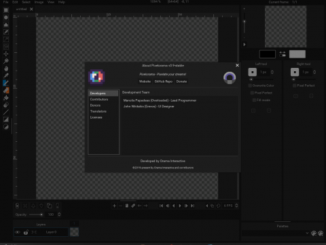This screenshot has width=326, height=245.
Task: Select Translators in About dialog list
Action: (103, 111)
